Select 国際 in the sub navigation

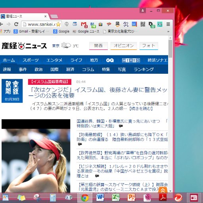pyautogui.click(x=54, y=69)
